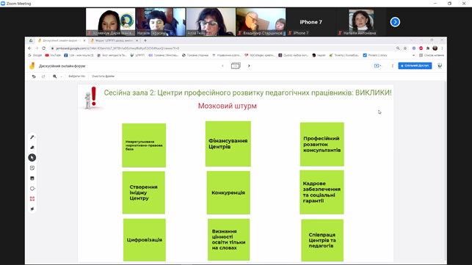The height and width of the screenshot is (265, 472).
Task: Open the Plickers Library bookmark
Action: click(x=375, y=55)
